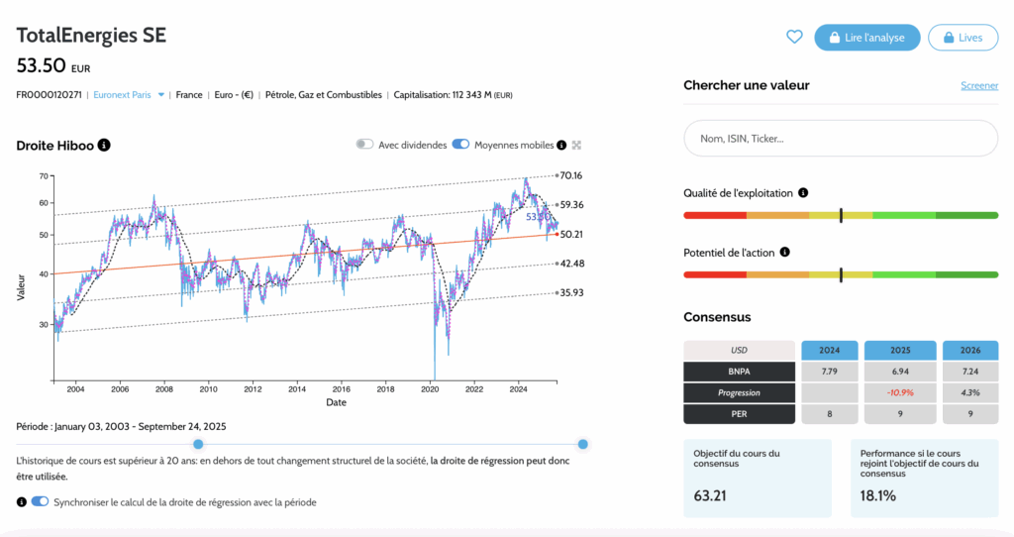This screenshot has width=1014, height=537.
Task: Turn off the Moyennes mobiles toggle
Action: point(460,145)
